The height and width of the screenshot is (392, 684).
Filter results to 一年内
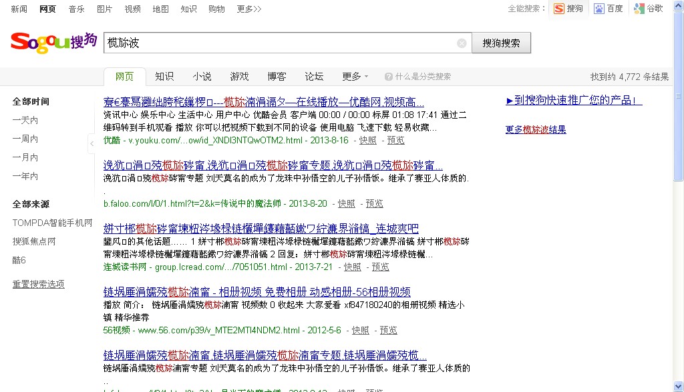(25, 177)
